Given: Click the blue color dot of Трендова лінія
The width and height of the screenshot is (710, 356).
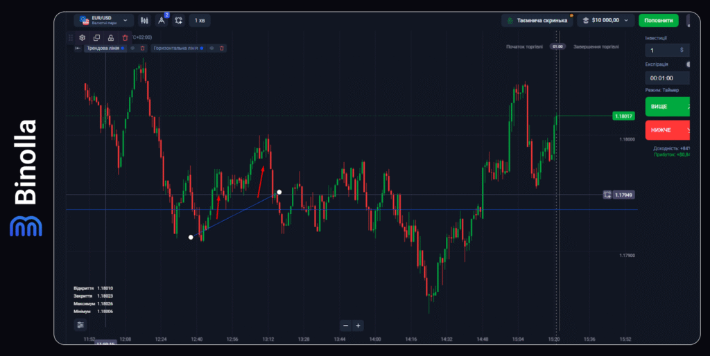Looking at the screenshot, I should point(123,48).
